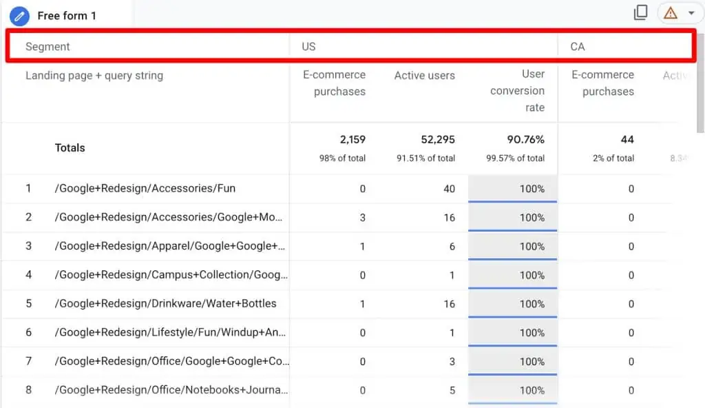Click the Segment column header
Viewport: 705px width, 408px height.
click(47, 46)
